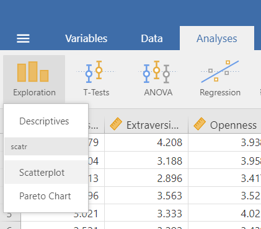261x229 pixels.
Task: Select the Extraversion column header
Action: point(146,125)
